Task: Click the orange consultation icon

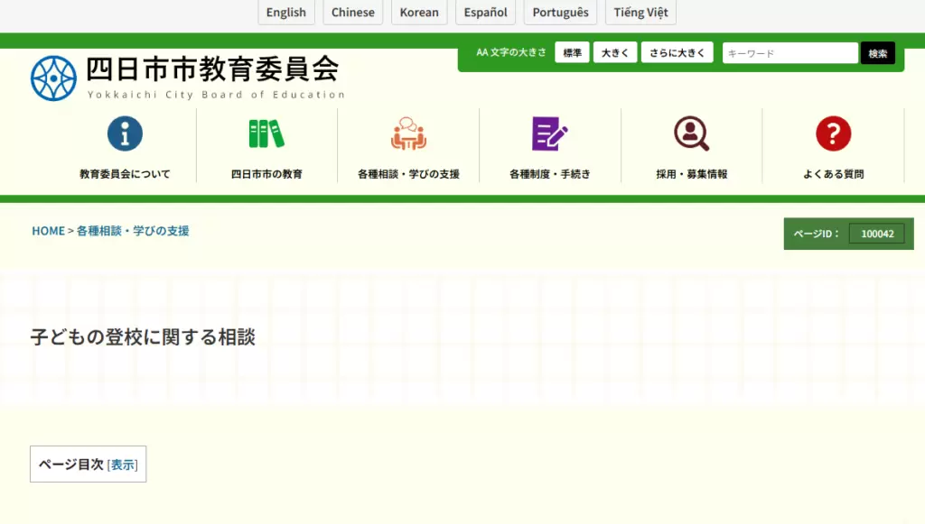Action: pyautogui.click(x=408, y=133)
